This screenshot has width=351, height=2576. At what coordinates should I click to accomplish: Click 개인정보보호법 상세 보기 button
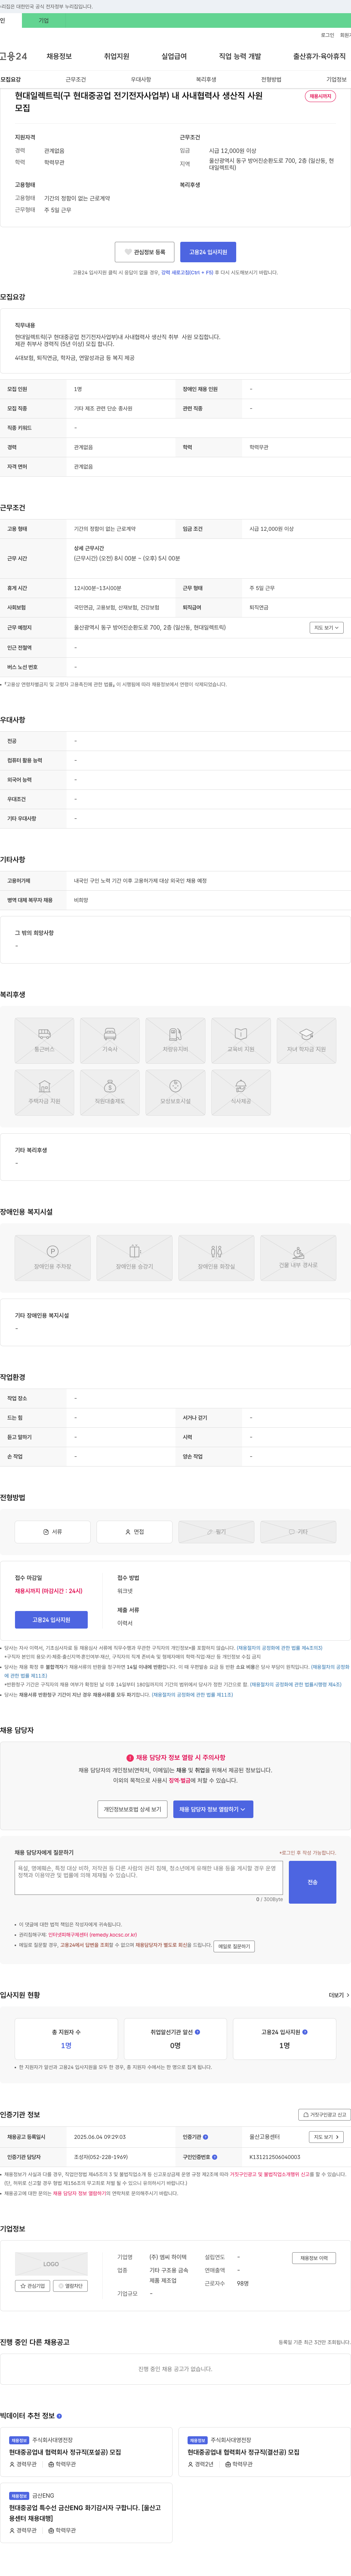tap(132, 1809)
